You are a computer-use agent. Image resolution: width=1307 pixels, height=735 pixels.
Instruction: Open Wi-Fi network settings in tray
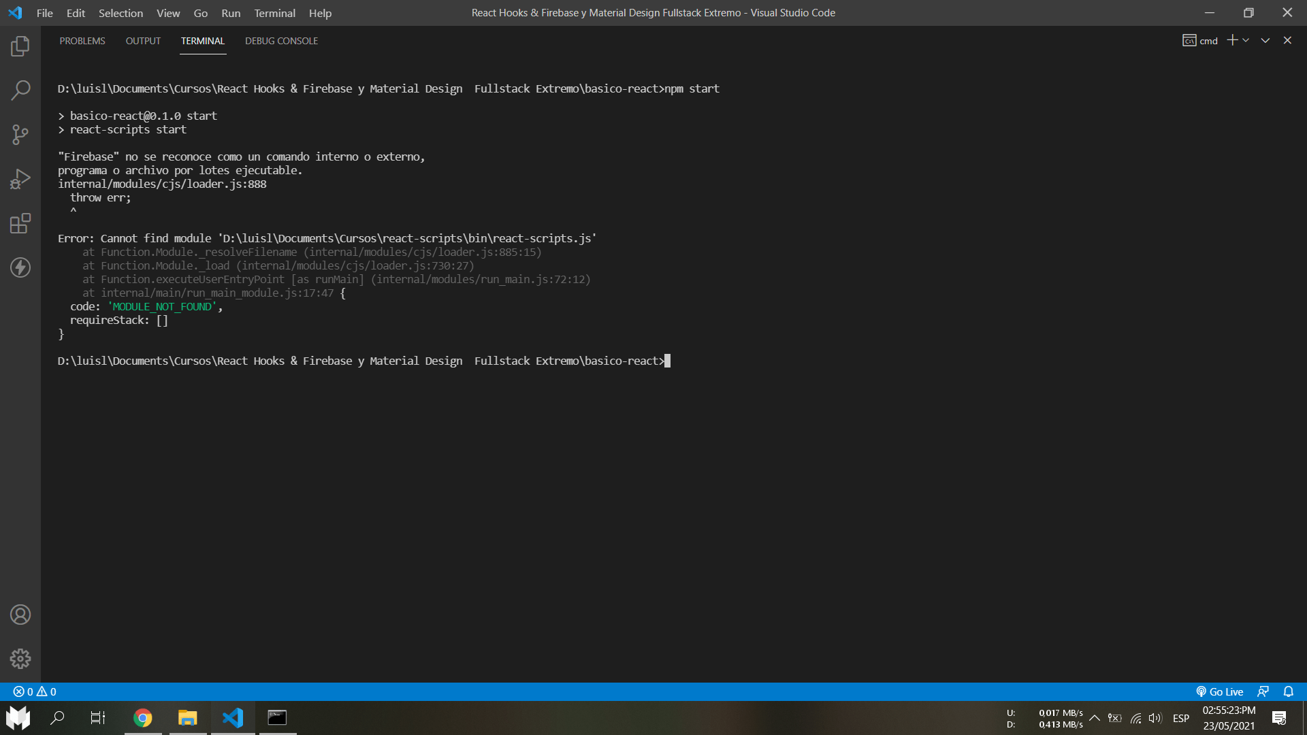pos(1135,718)
